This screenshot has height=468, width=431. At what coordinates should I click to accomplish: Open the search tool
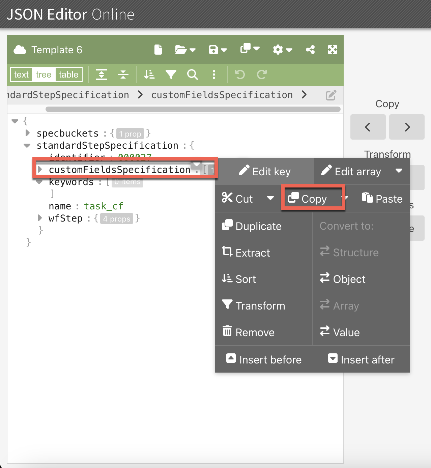[x=192, y=75]
